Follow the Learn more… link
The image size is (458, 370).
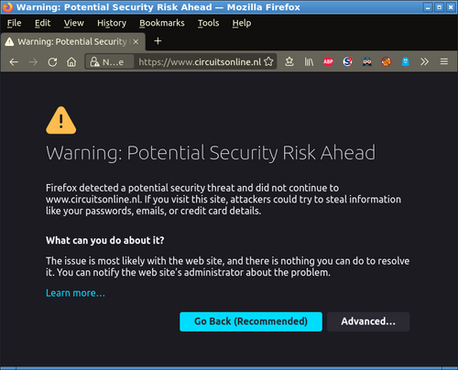pos(75,293)
